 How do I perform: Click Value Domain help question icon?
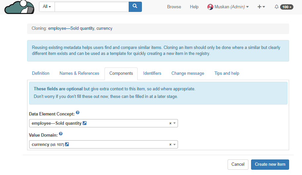coord(61,134)
